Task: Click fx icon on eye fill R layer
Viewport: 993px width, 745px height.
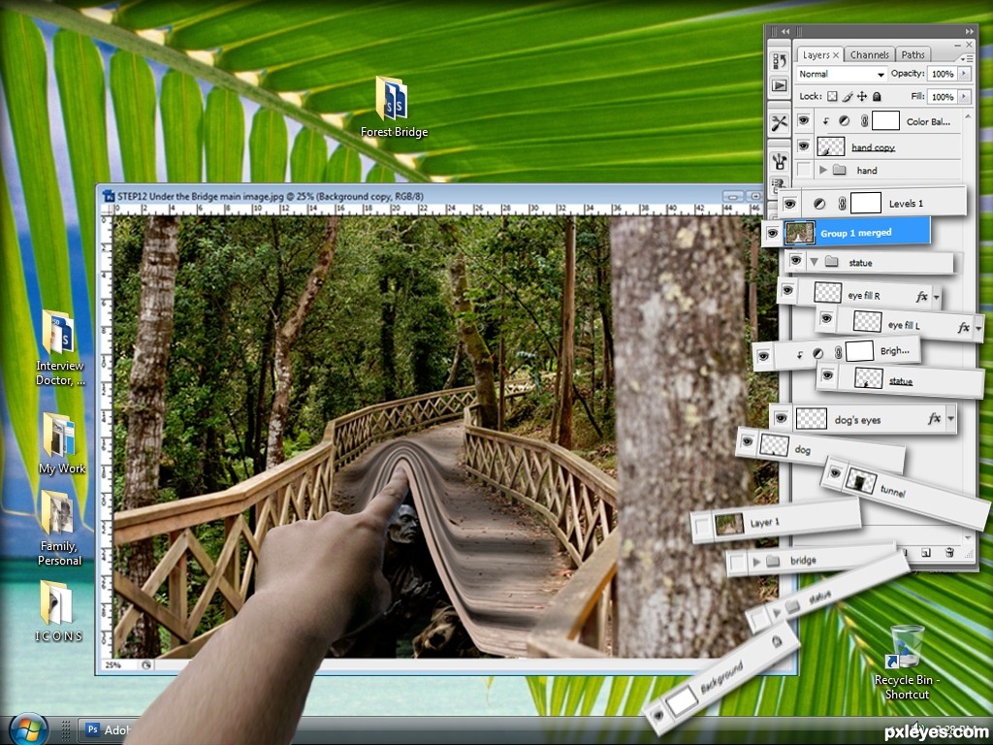Action: (922, 297)
